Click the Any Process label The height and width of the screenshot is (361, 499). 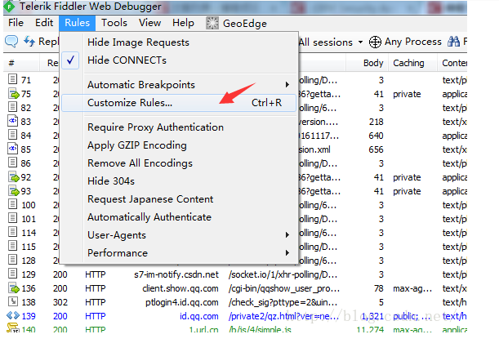coord(413,42)
